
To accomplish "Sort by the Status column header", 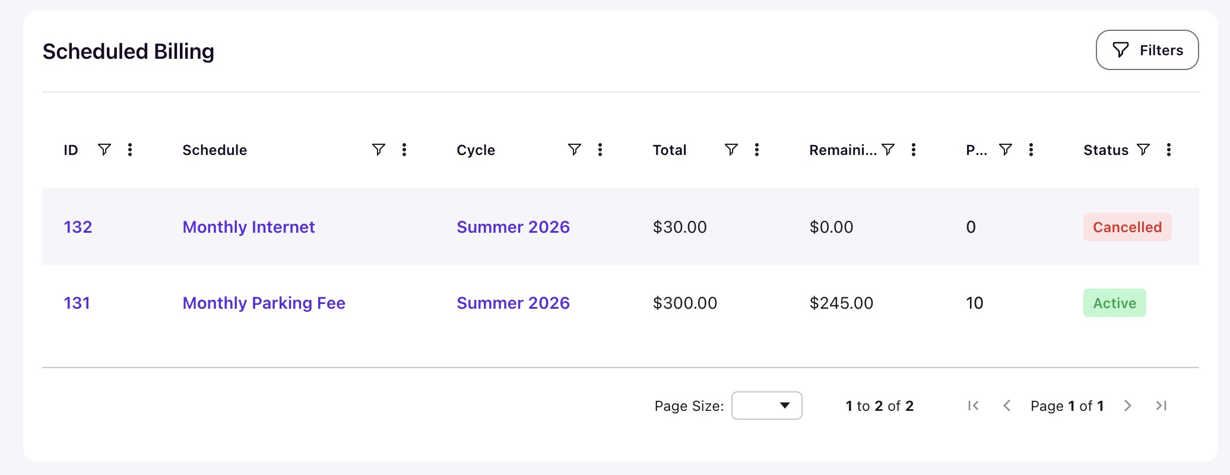I will coord(1106,150).
